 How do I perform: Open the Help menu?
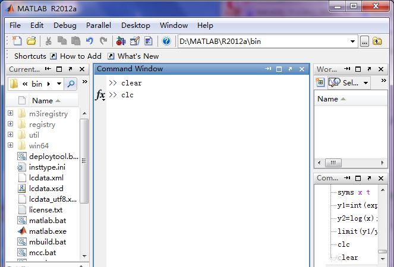click(x=205, y=26)
